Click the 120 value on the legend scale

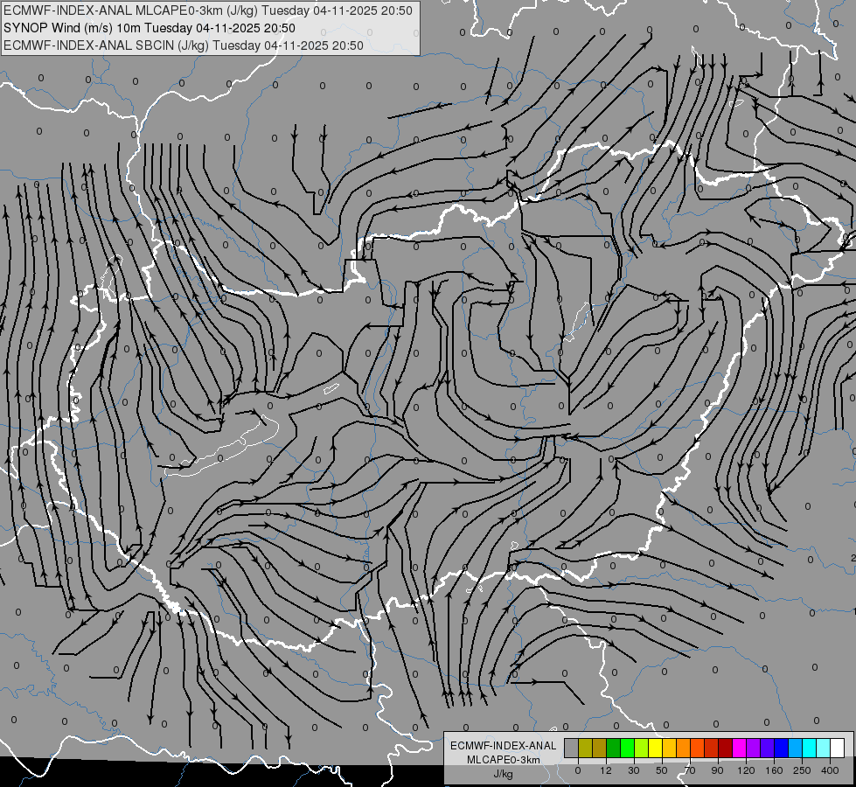pos(746,770)
